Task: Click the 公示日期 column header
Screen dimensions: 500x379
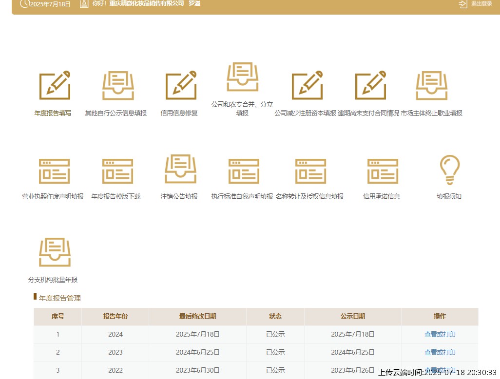Action: [353, 316]
